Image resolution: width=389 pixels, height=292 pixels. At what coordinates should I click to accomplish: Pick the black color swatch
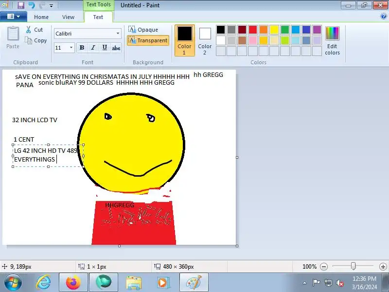pyautogui.click(x=221, y=30)
